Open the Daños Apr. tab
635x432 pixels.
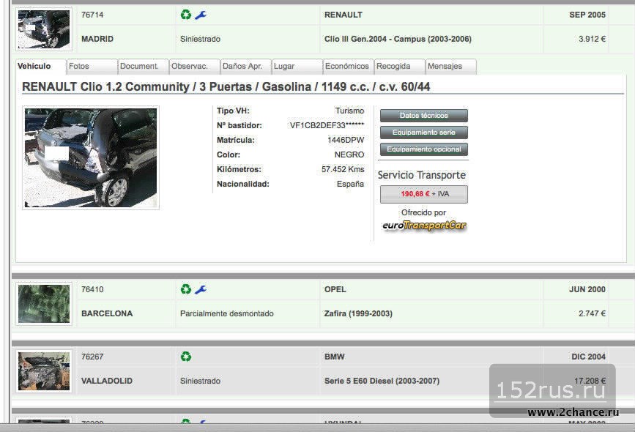246,67
